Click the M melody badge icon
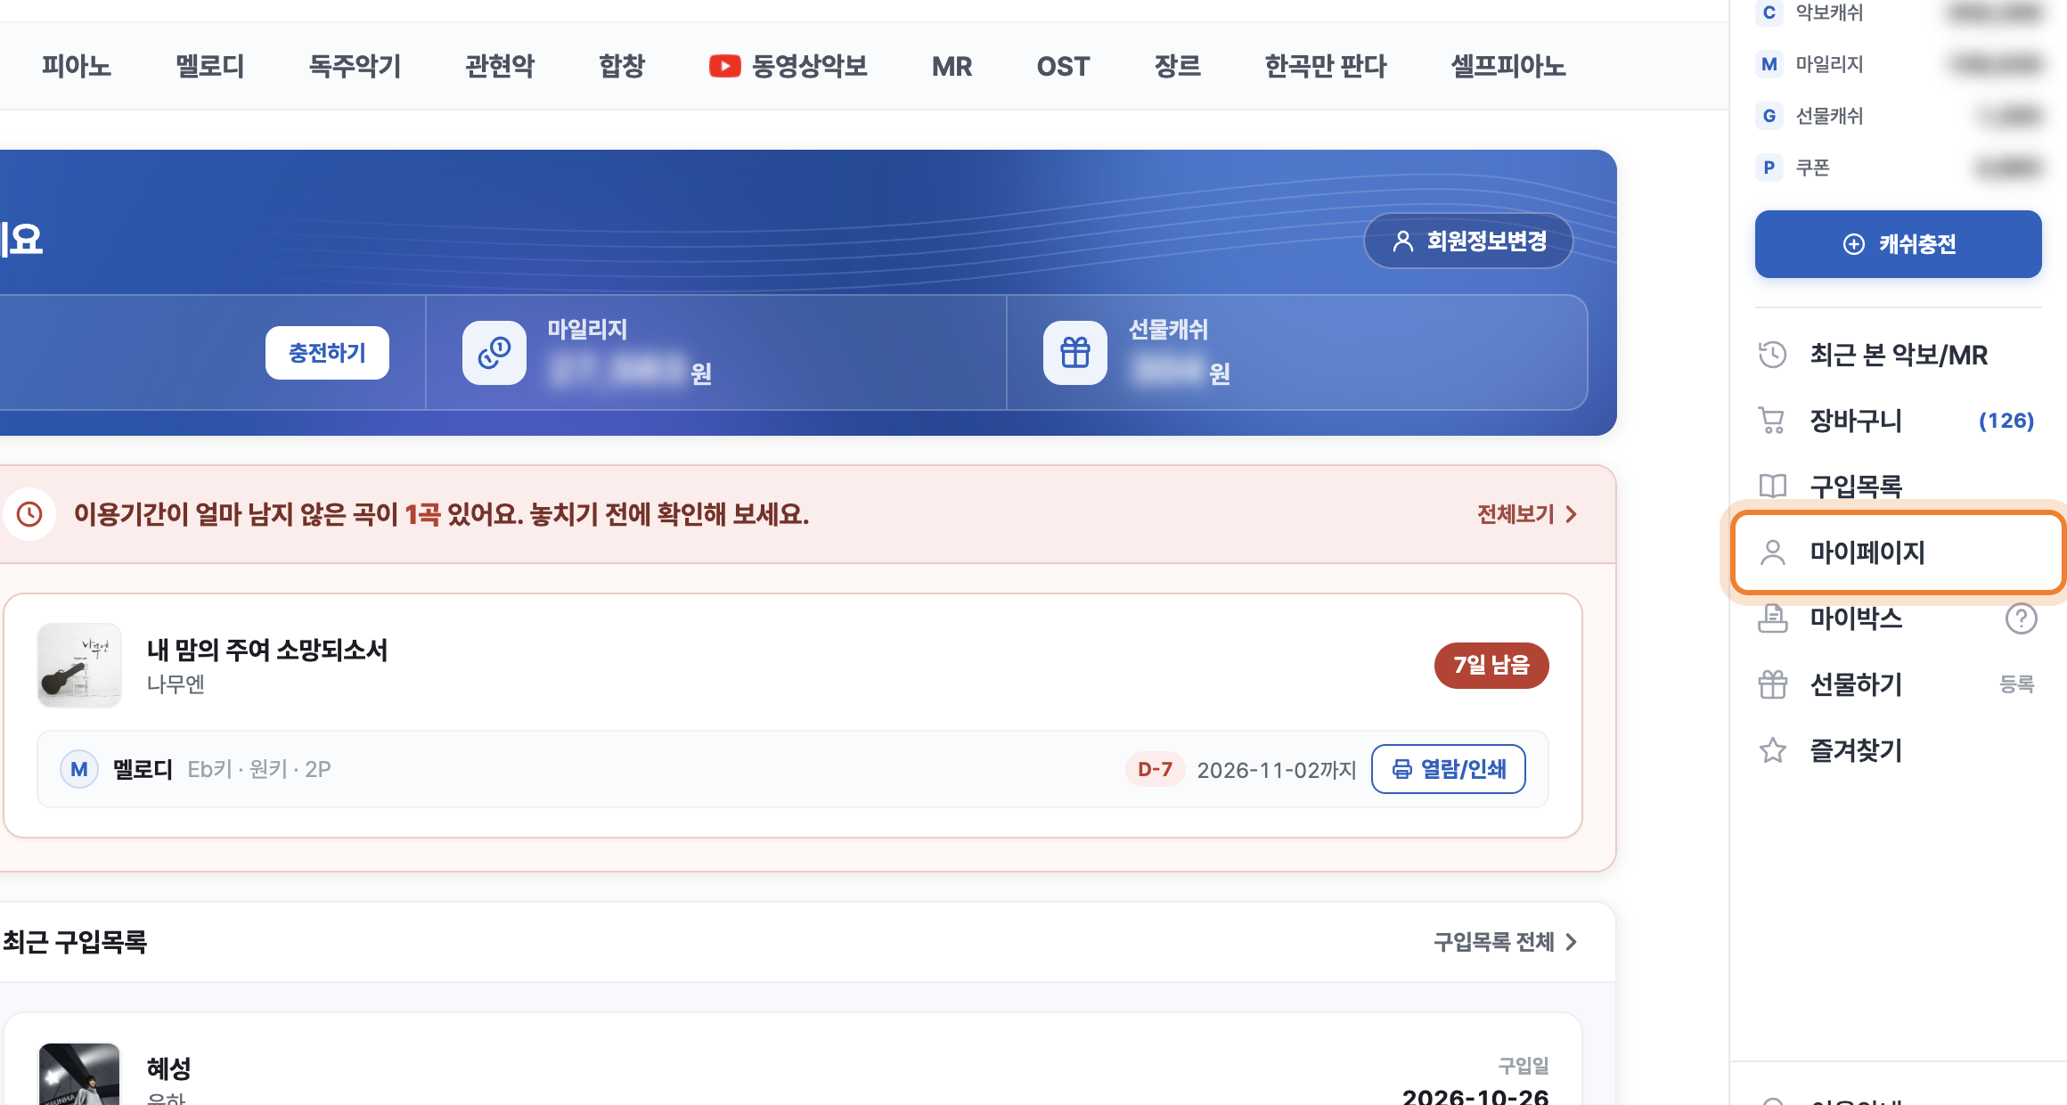 [79, 769]
